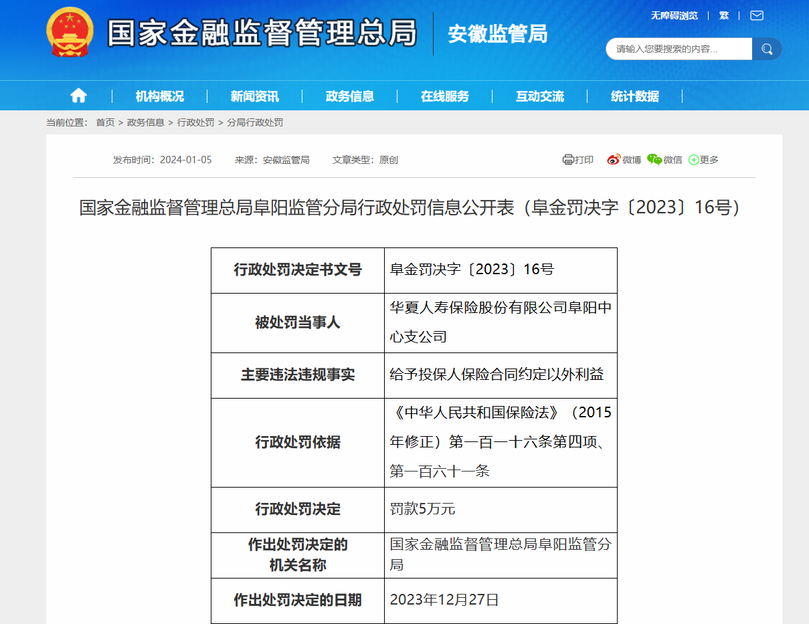This screenshot has height=624, width=809.
Task: Click the 罚款5万元 cell
Action: coord(501,510)
